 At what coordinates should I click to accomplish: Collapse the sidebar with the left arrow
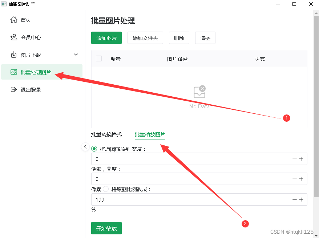pyautogui.click(x=85, y=147)
